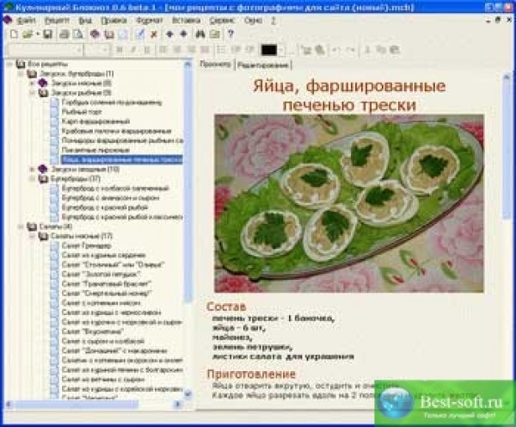
Task: Move the selected item up
Action: (169, 34)
